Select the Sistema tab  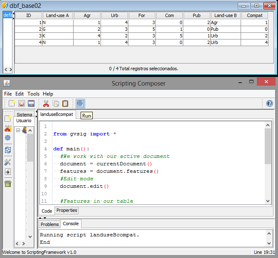click(24, 115)
